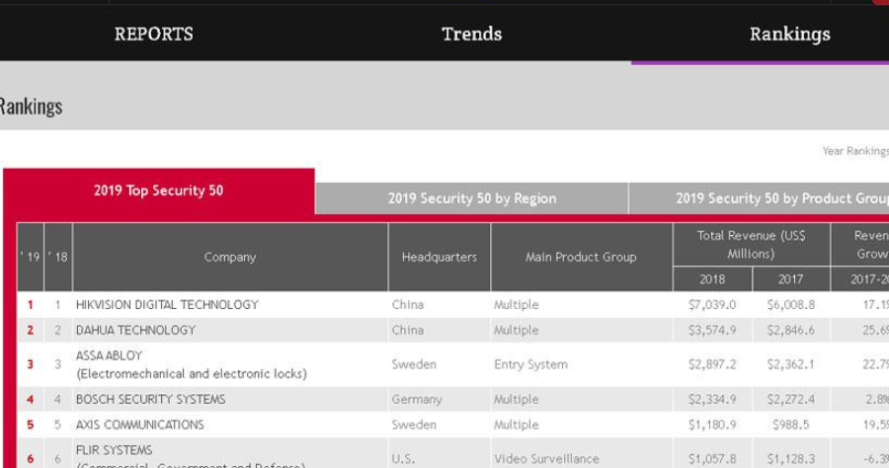Image resolution: width=889 pixels, height=468 pixels.
Task: Click the Company column header
Action: [x=229, y=257]
